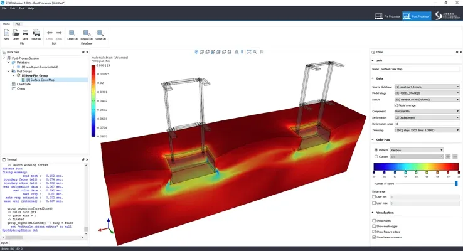Select the Presets radio button
Screen dimensions: 463x251
tap(376, 150)
